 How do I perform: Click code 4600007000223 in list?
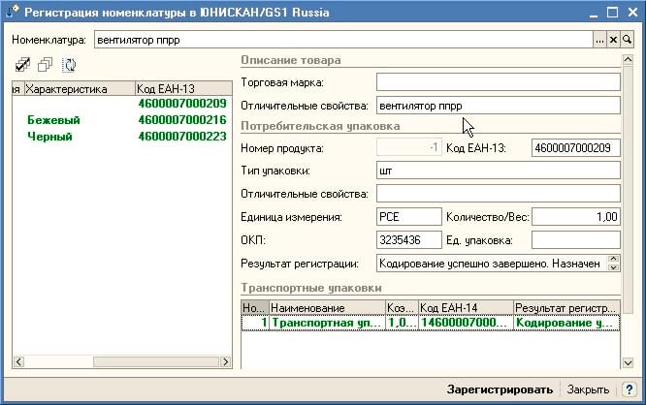[x=182, y=137]
